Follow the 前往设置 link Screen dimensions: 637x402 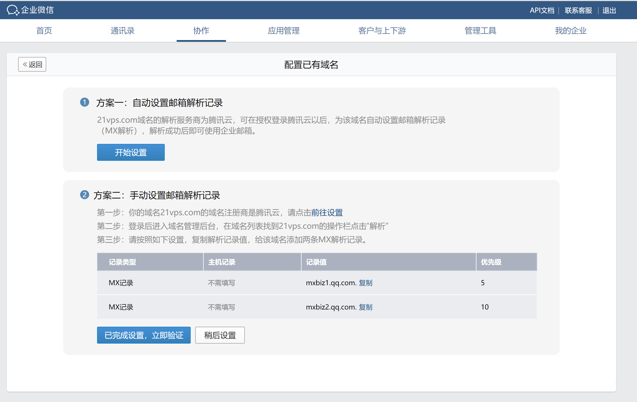(327, 212)
